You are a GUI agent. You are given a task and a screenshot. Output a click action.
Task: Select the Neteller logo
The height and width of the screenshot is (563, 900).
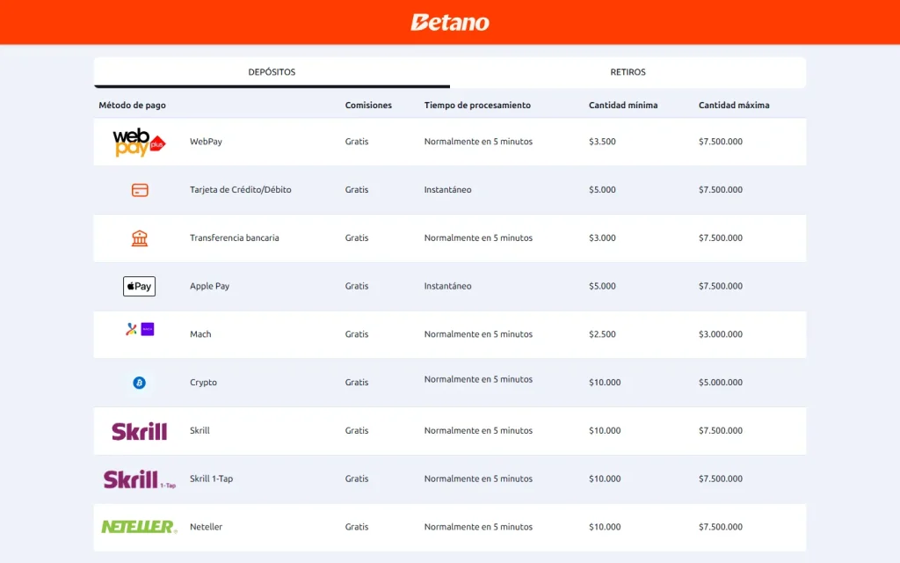tap(139, 527)
